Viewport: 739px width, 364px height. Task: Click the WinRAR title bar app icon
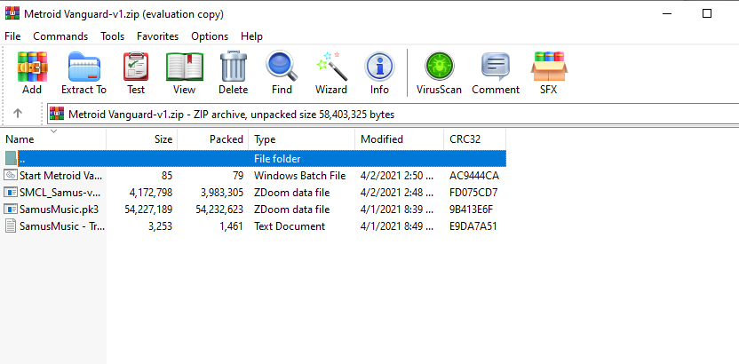(12, 13)
